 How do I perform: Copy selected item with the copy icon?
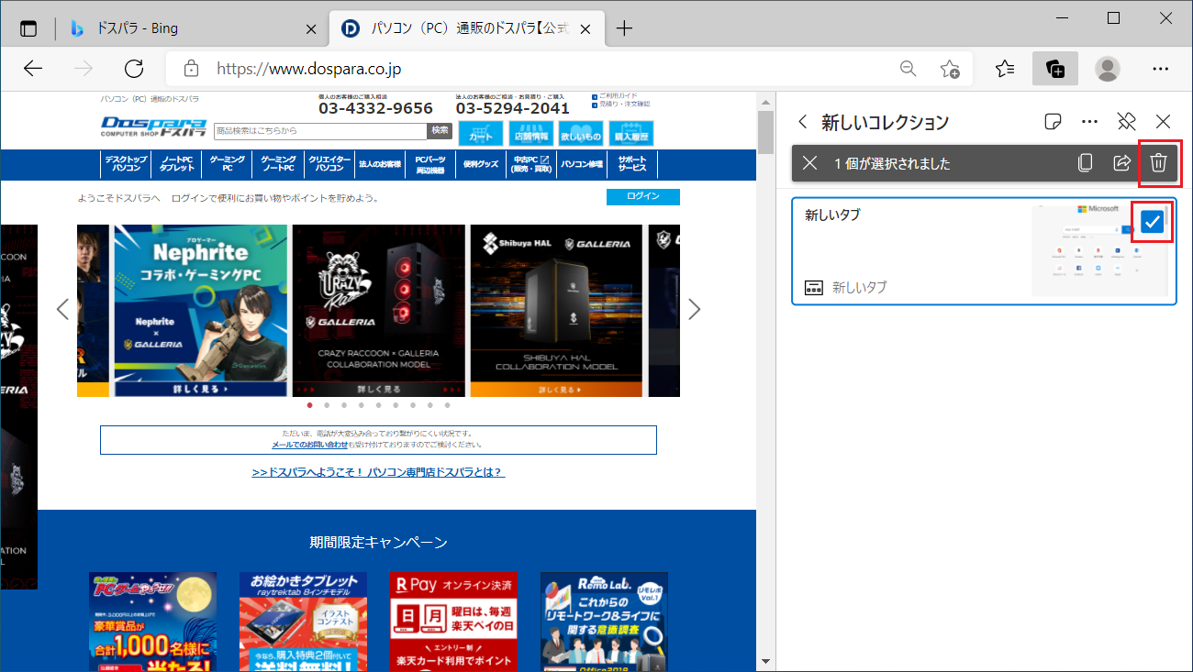point(1085,163)
